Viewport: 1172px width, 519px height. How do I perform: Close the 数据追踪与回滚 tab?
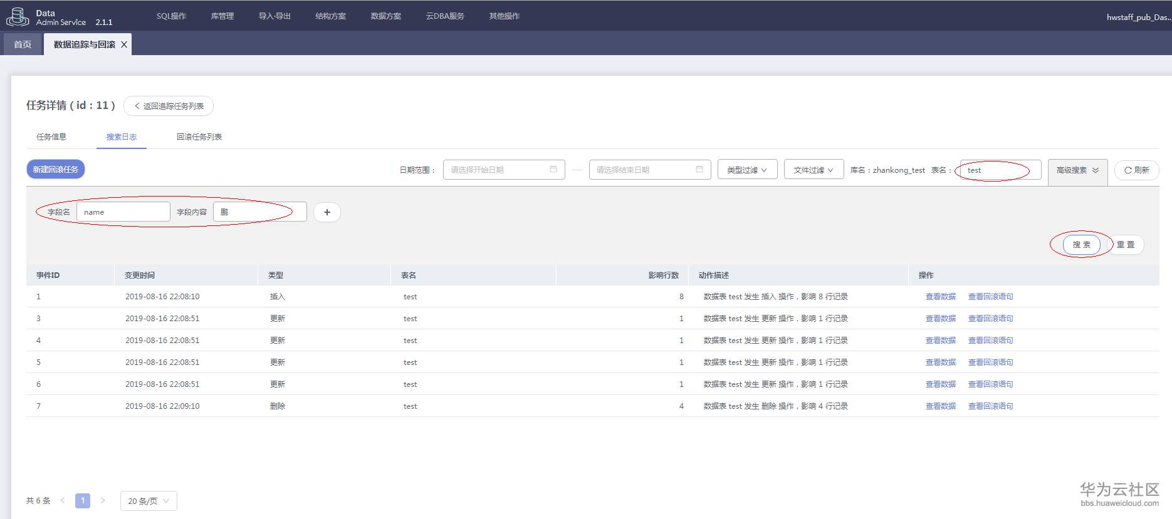tap(124, 44)
